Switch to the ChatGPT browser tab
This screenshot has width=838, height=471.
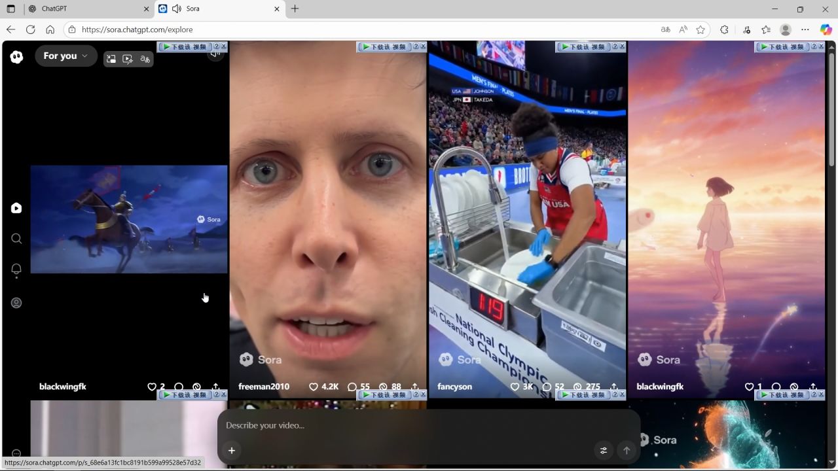coord(89,9)
